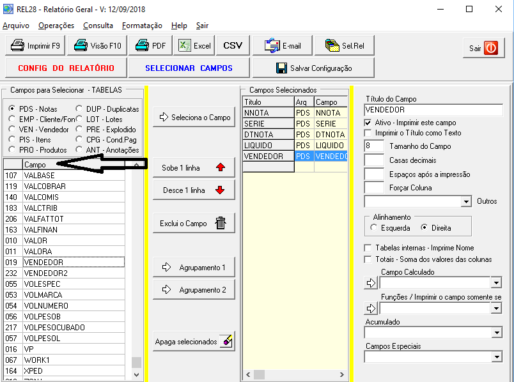
Task: Click the Sel.Rel report stack icon
Action: (x=332, y=45)
